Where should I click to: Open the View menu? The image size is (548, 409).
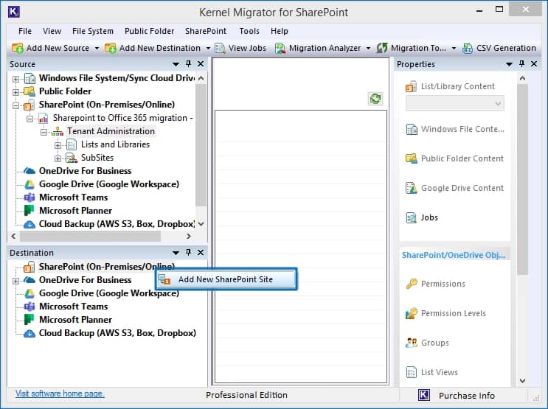[x=52, y=31]
